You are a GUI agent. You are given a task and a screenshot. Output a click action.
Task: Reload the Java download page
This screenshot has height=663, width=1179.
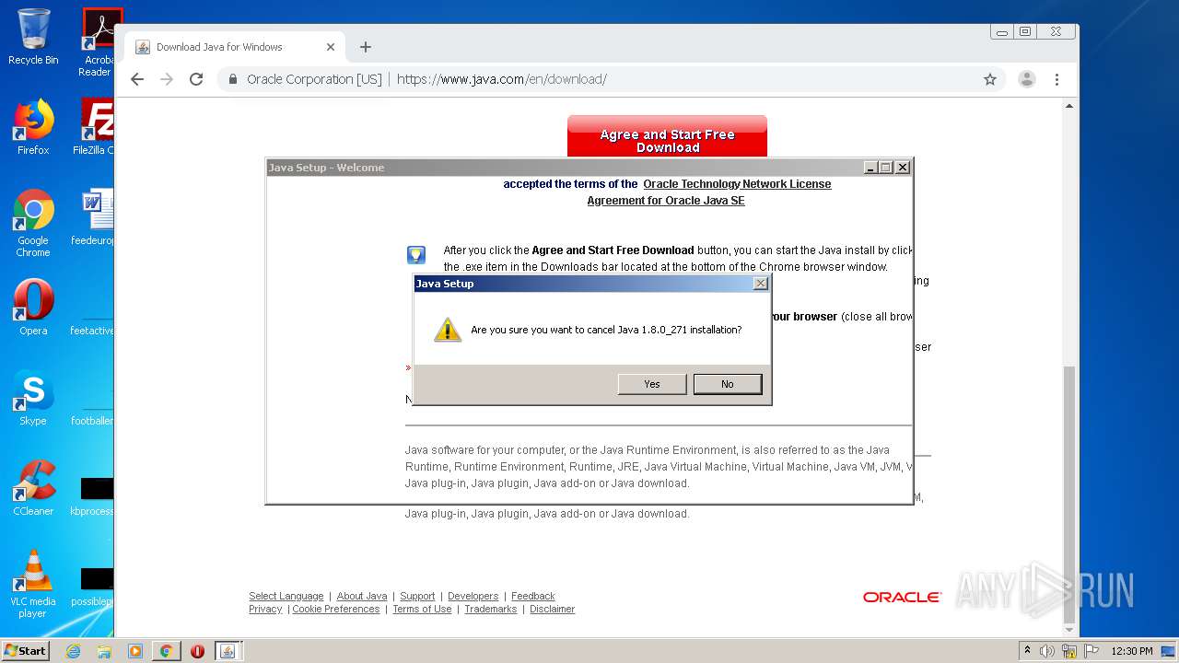(196, 79)
